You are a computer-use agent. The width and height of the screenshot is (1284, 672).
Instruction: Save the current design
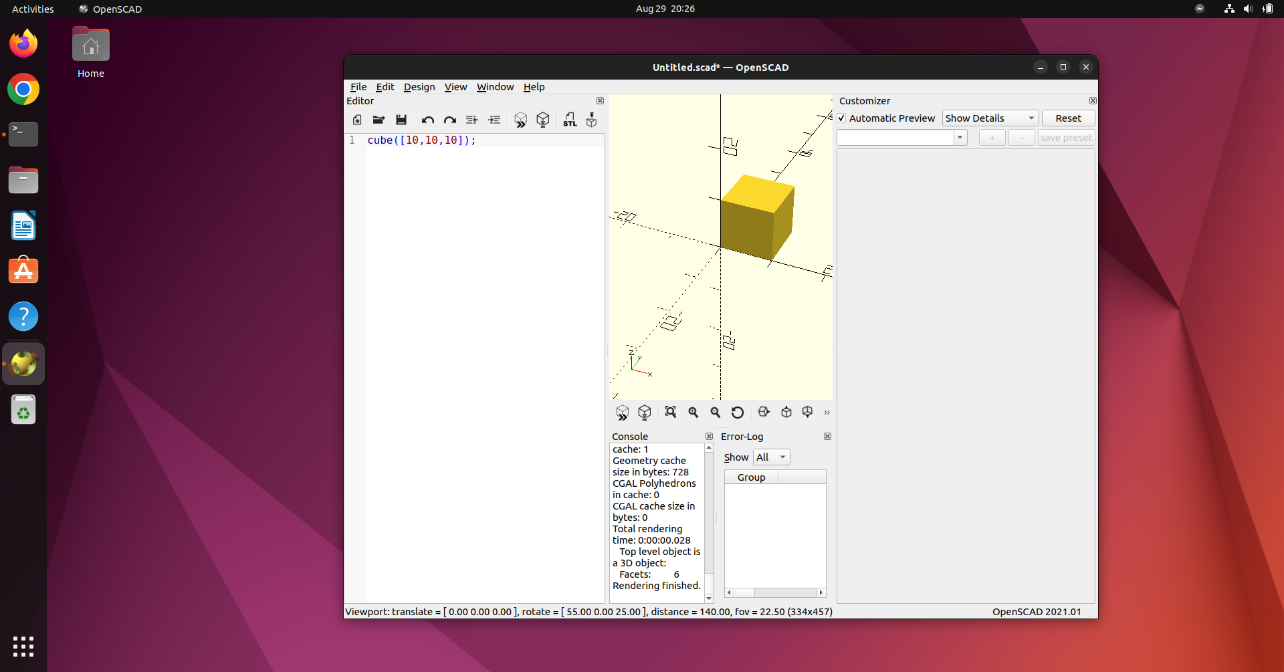point(401,120)
